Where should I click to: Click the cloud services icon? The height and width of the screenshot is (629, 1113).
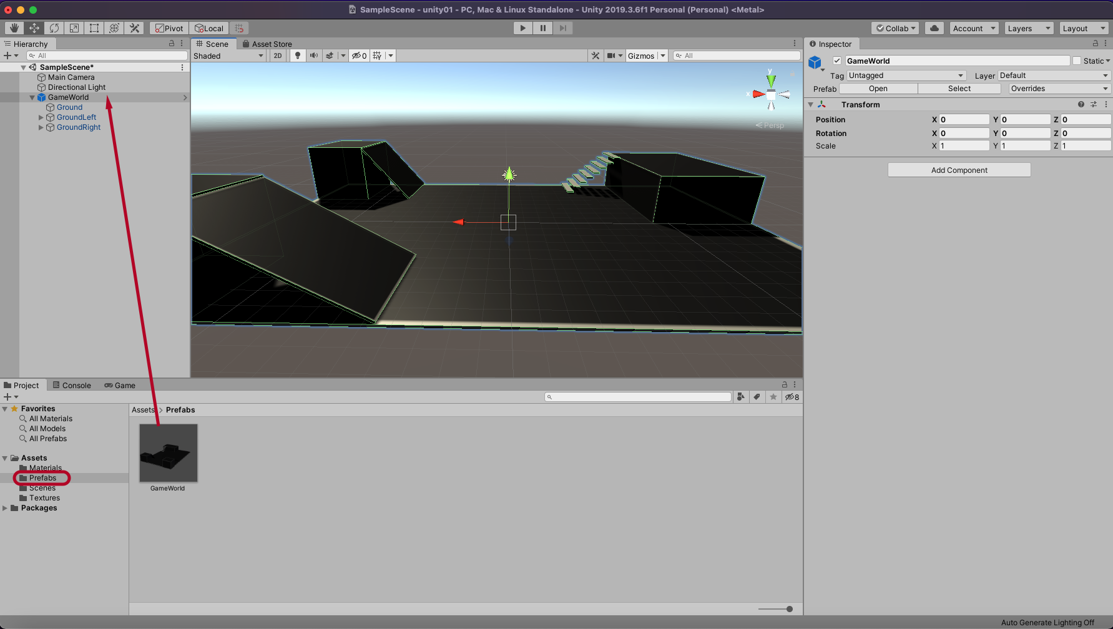click(x=934, y=28)
